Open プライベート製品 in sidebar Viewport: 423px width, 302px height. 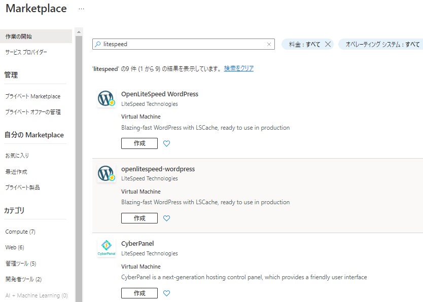click(x=23, y=187)
